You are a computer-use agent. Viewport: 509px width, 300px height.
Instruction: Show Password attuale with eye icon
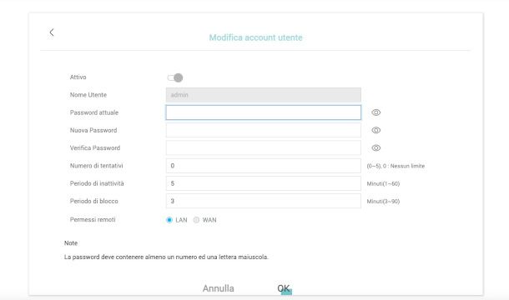click(375, 112)
